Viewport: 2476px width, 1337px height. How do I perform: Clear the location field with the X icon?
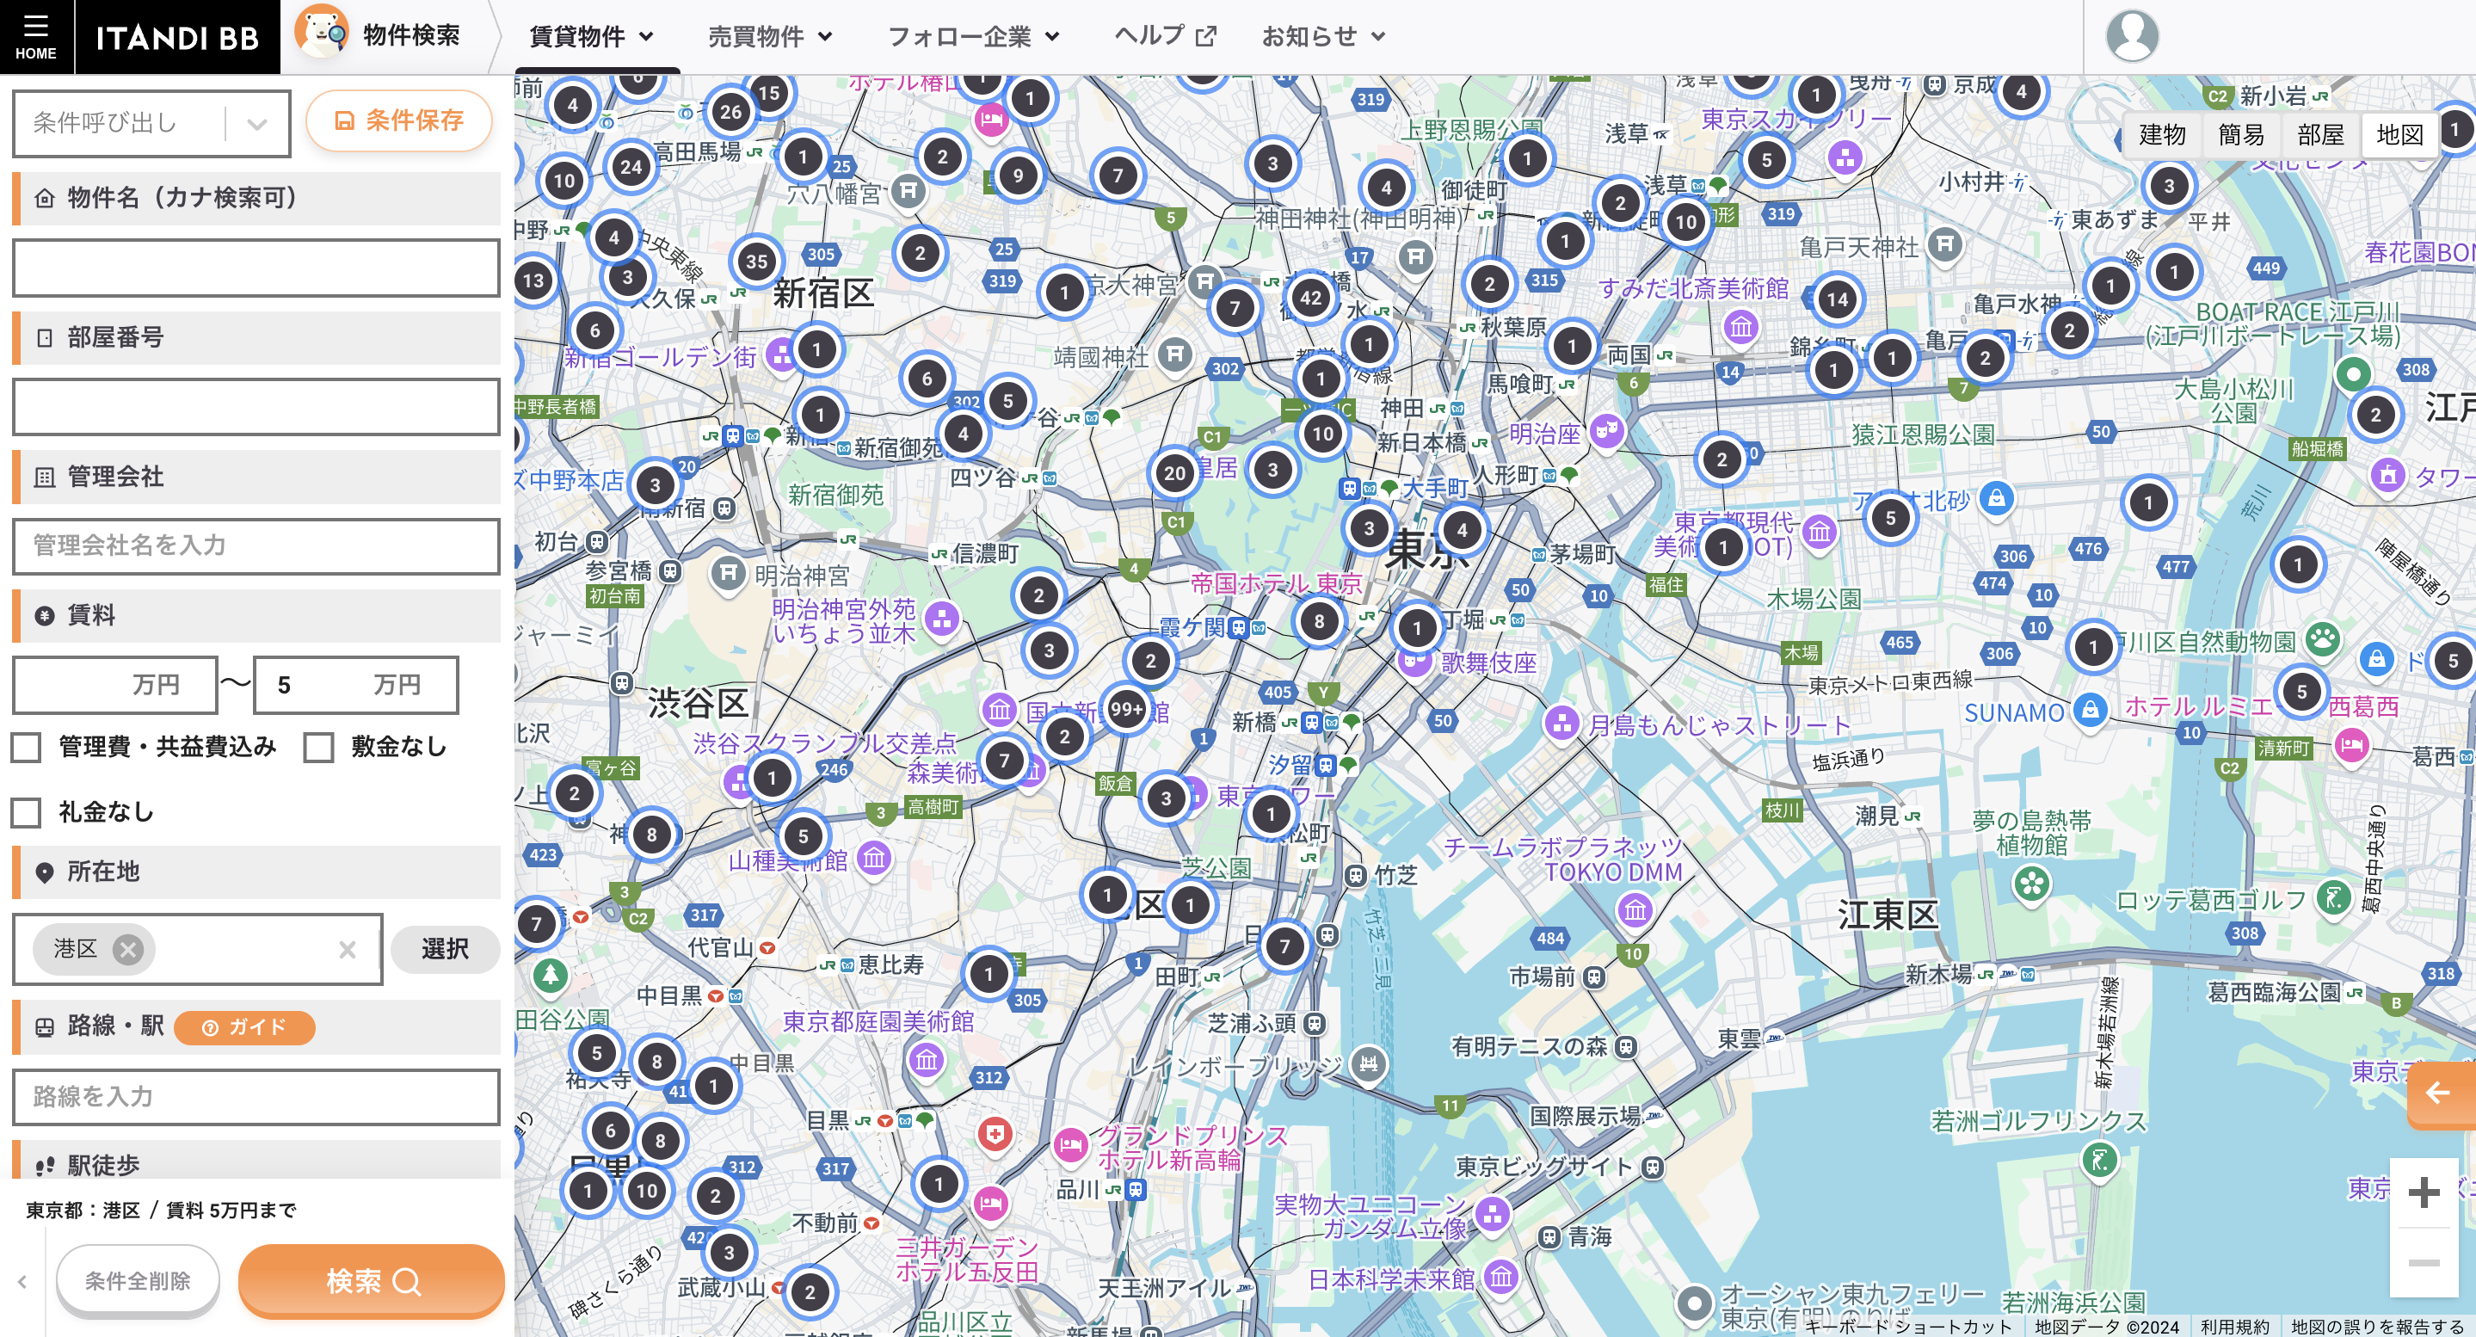click(347, 950)
